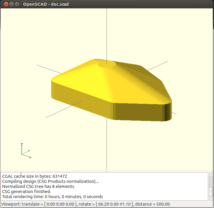Close the OpenSCAD window
Screen dimensions: 214x208
coord(6,4)
